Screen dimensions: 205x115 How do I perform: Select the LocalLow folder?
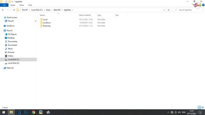47,23
